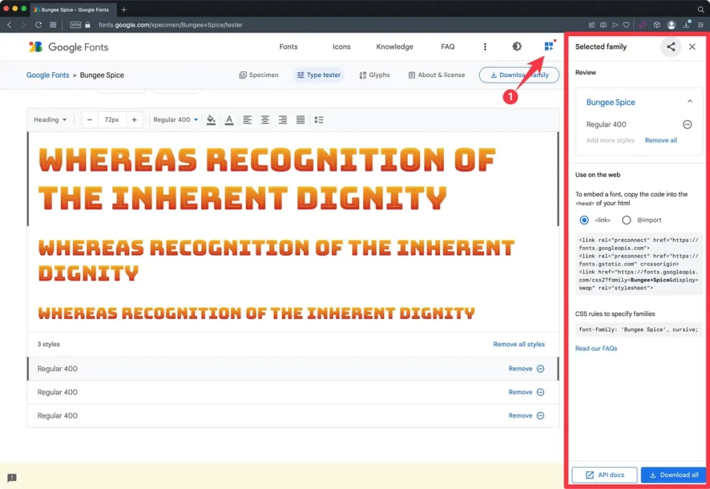Viewport: 710px width, 489px height.
Task: Select the @import radio button
Action: click(x=627, y=220)
